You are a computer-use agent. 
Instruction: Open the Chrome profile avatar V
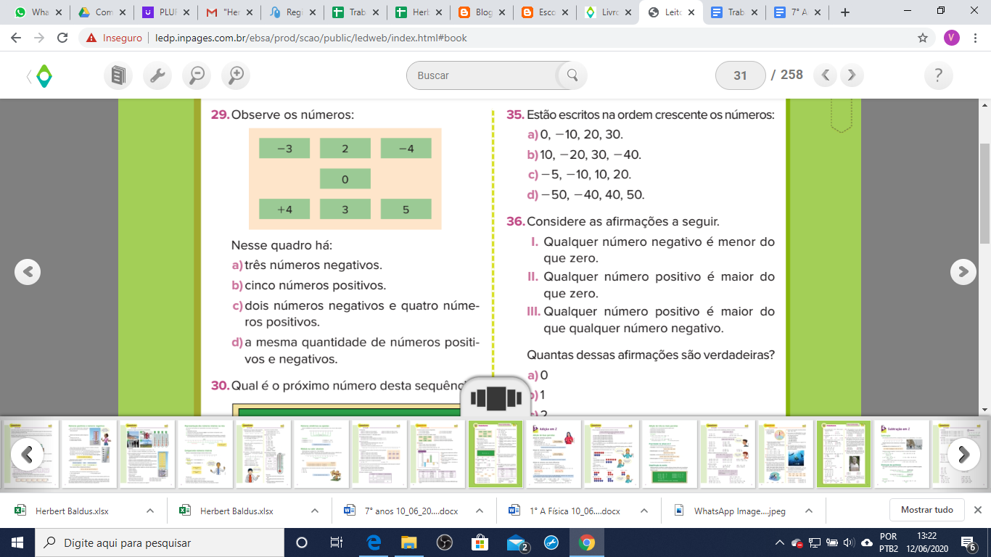click(952, 38)
